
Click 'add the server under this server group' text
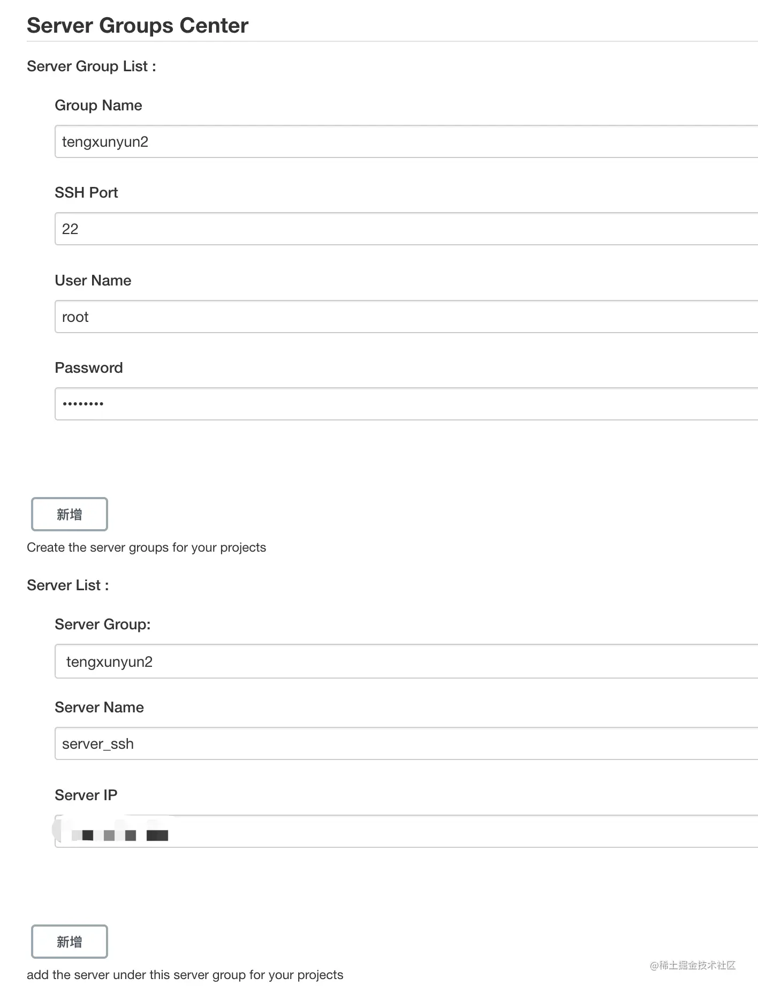tap(185, 975)
